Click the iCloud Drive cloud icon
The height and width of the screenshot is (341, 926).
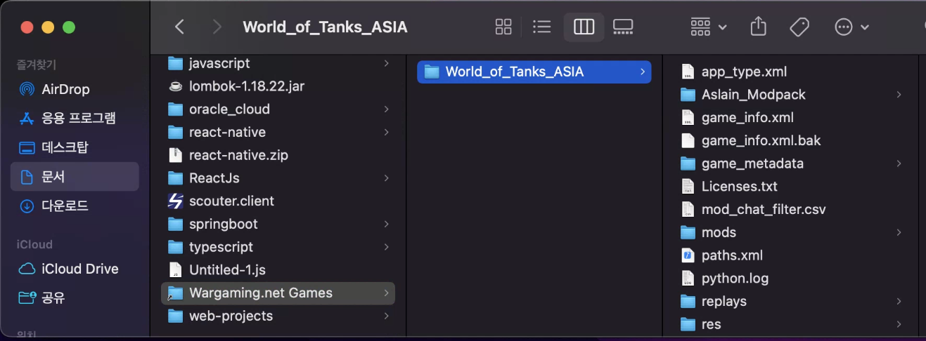pos(27,269)
